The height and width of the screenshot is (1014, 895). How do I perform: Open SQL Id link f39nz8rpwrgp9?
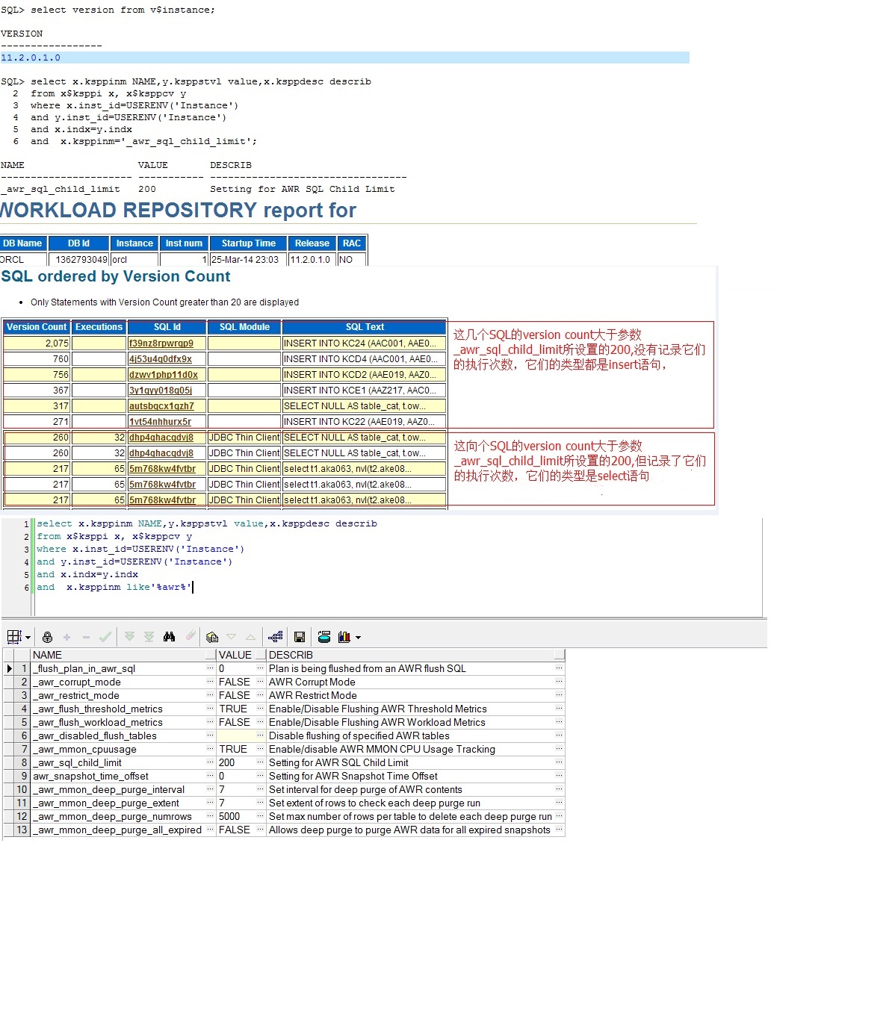coord(161,343)
